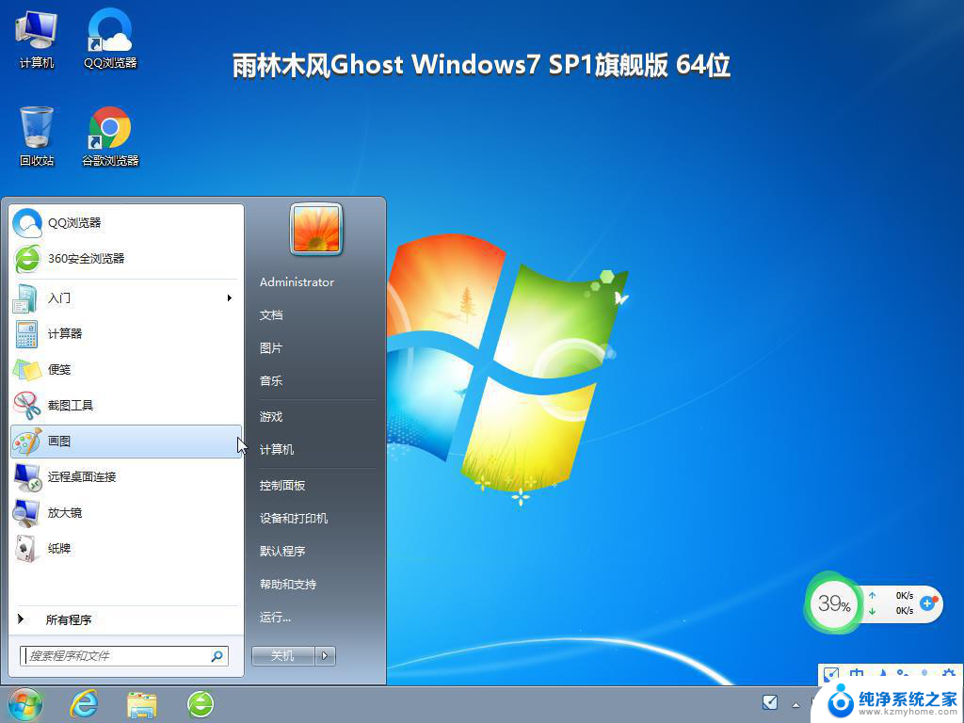
Task: Open 控制面板 control panel
Action: pos(282,485)
